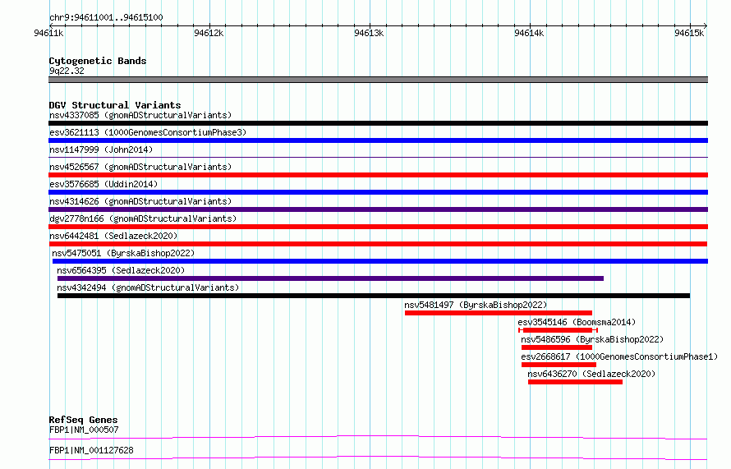Screen dimensions: 731x469
Task: Click the 94614k ruler tick label
Action: point(529,33)
